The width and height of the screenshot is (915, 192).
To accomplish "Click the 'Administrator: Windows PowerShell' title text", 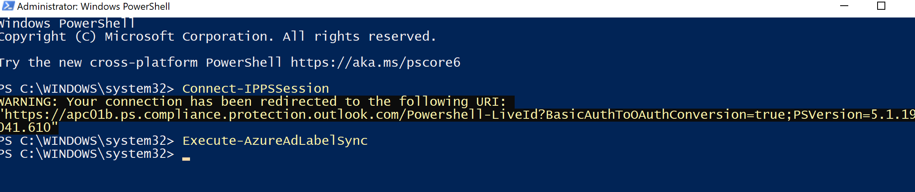I will (93, 7).
